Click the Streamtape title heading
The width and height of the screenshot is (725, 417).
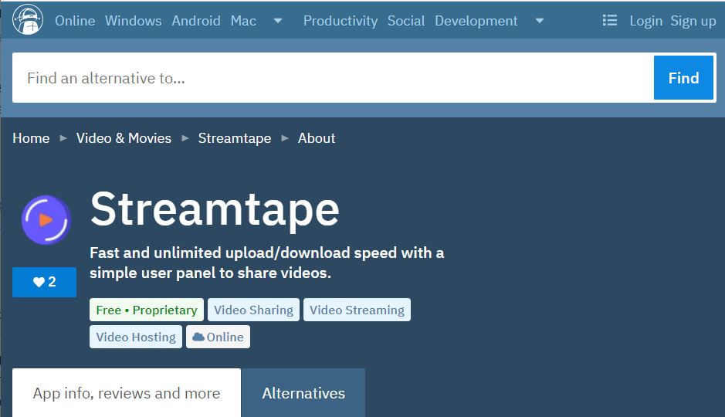(215, 209)
